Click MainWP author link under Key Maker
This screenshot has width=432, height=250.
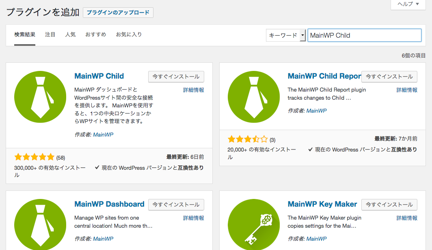click(x=316, y=239)
